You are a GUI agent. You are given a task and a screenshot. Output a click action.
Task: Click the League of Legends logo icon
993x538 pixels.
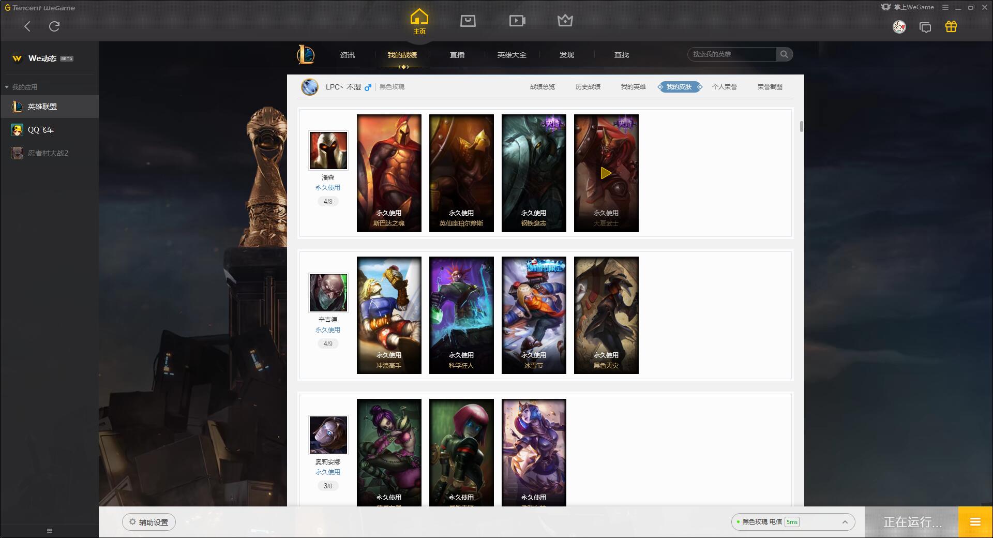pyautogui.click(x=306, y=54)
